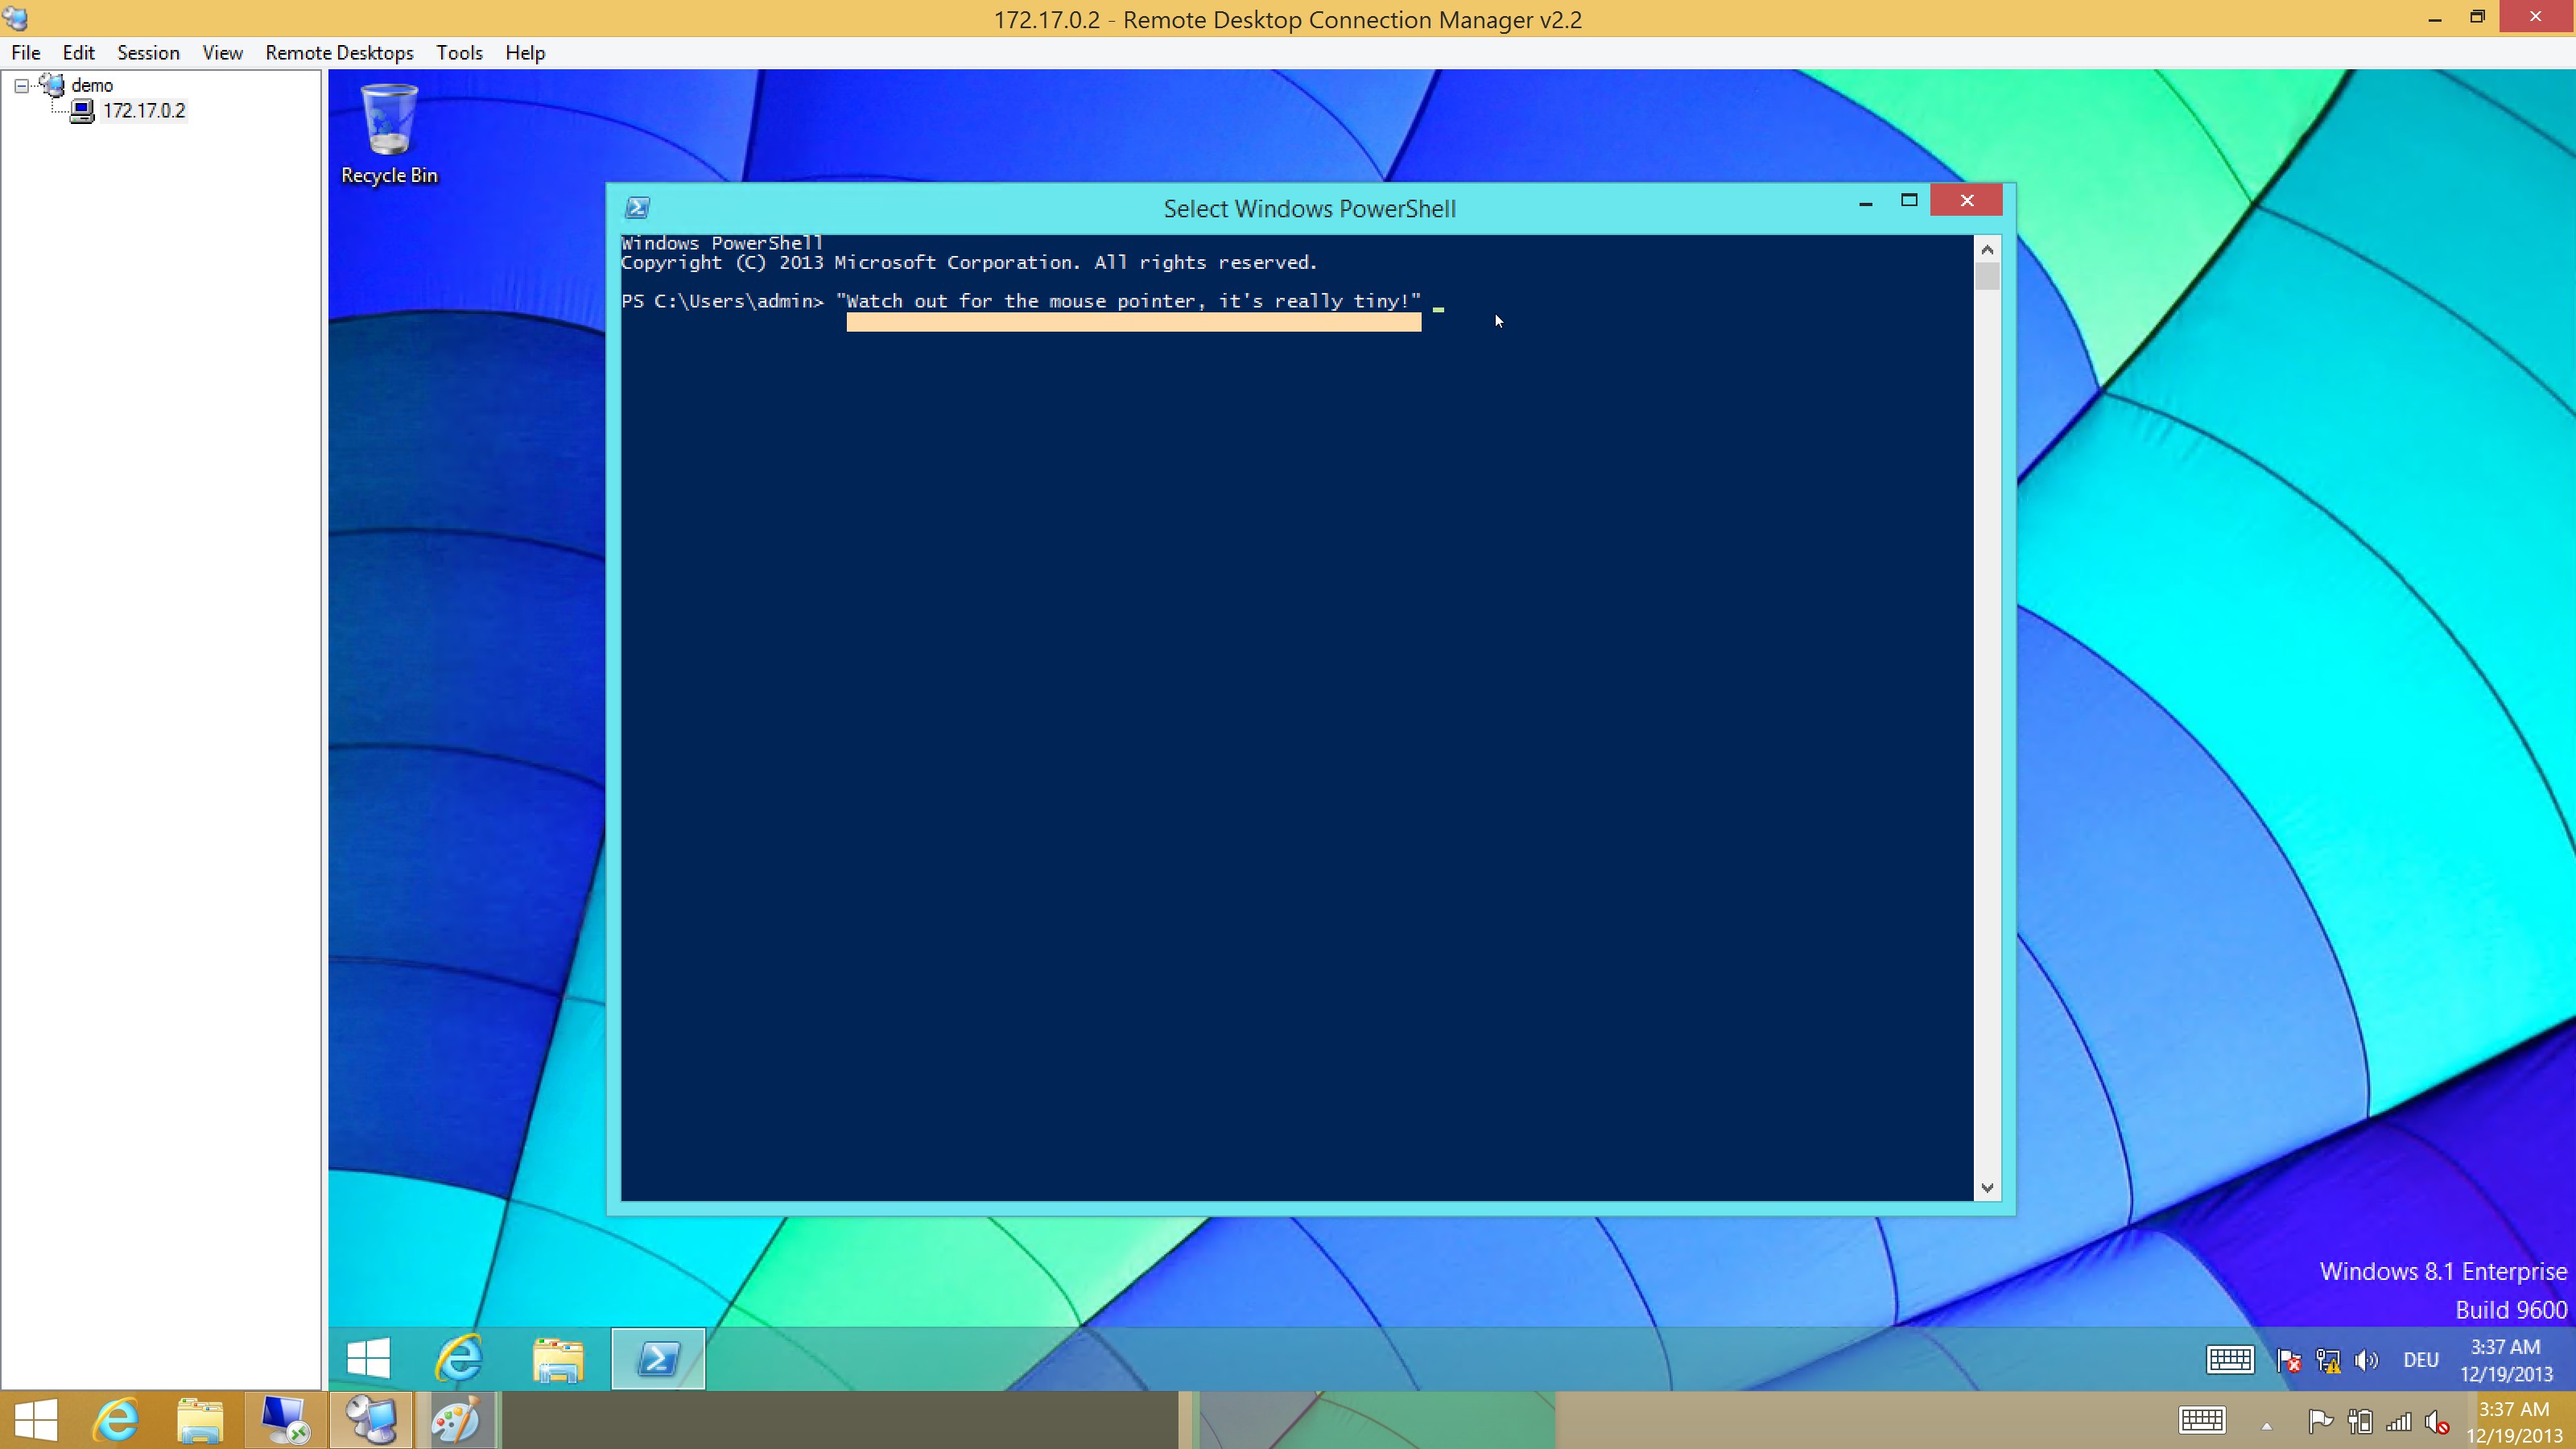Viewport: 2576px width, 1449px height.
Task: Open Remote Desktop Connection on local taskbar
Action: [x=286, y=1420]
